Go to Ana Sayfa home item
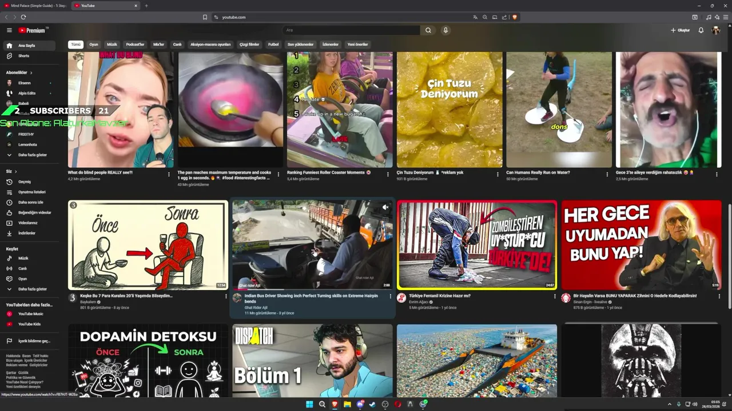The image size is (732, 411). [30, 46]
